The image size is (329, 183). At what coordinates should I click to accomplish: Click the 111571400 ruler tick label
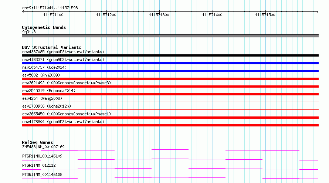click(212, 15)
